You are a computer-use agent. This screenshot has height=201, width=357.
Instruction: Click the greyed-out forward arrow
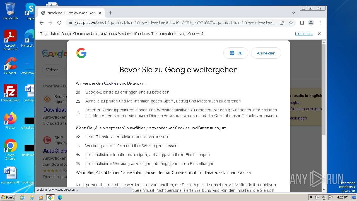click(x=50, y=23)
